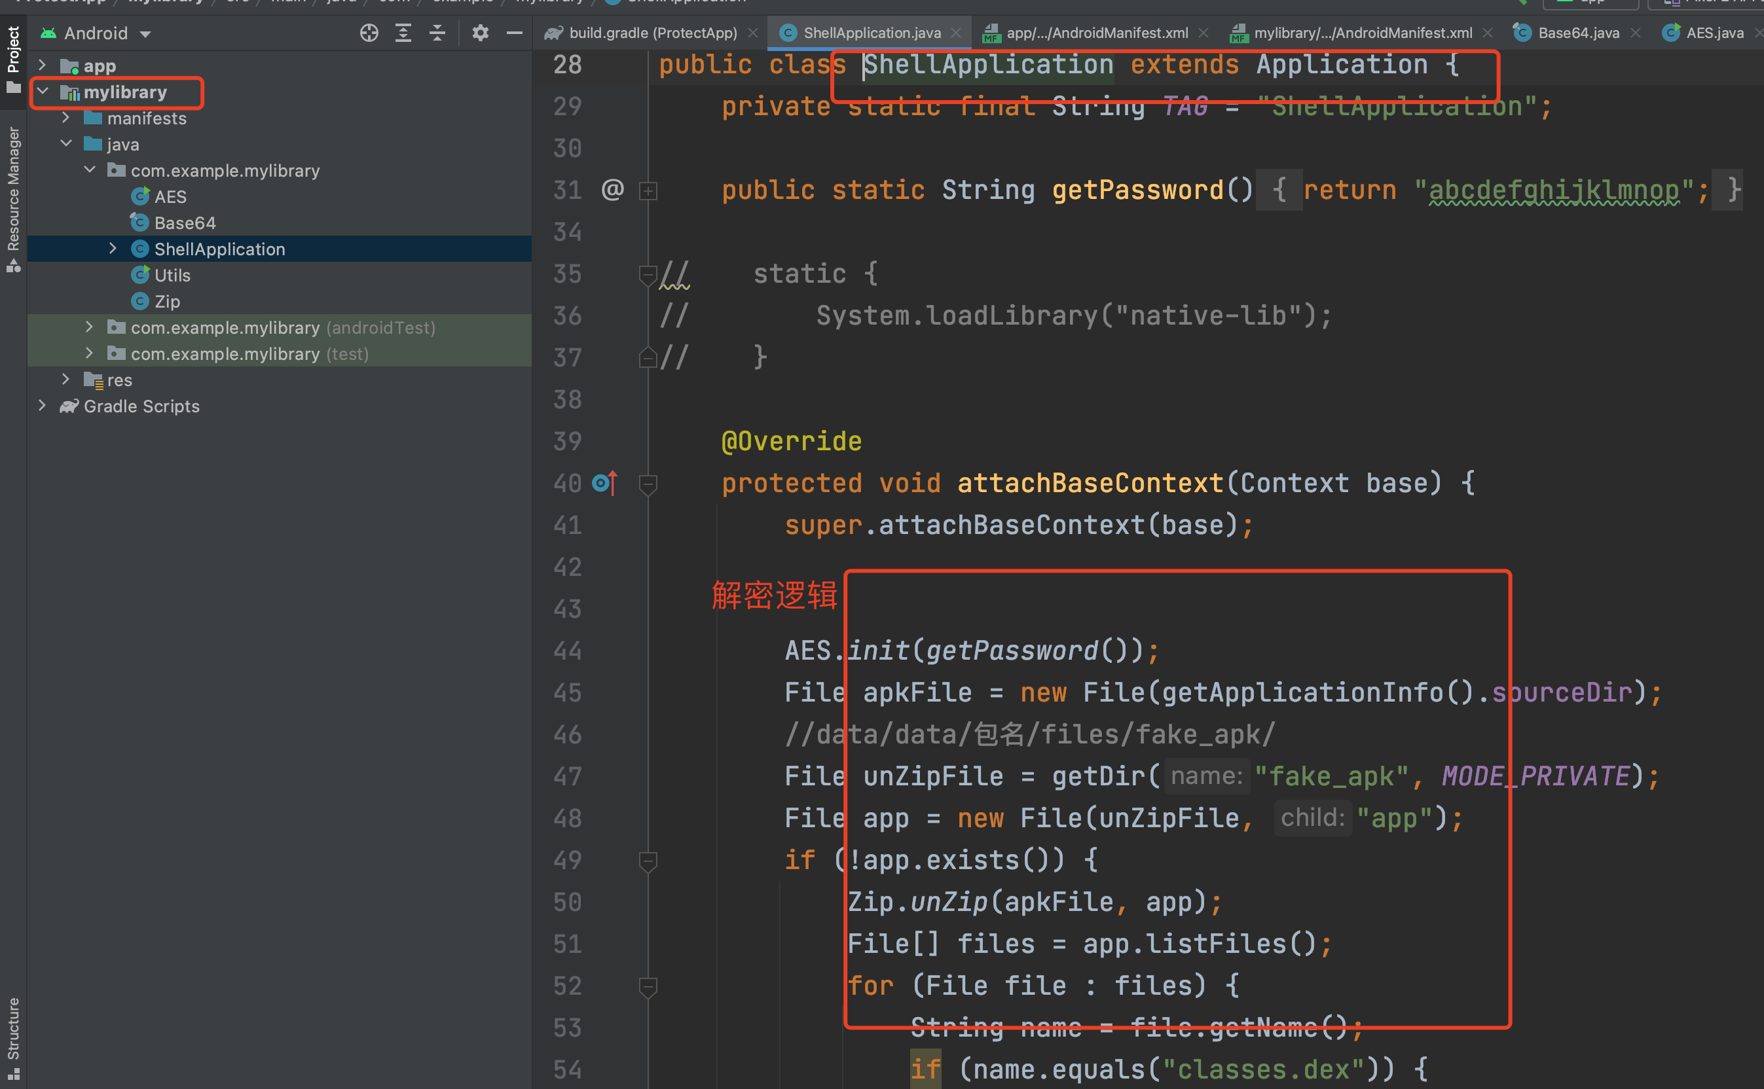Screen dimensions: 1764x1089
Task: Click the "classes.dex" string literal
Action: (1263, 1069)
